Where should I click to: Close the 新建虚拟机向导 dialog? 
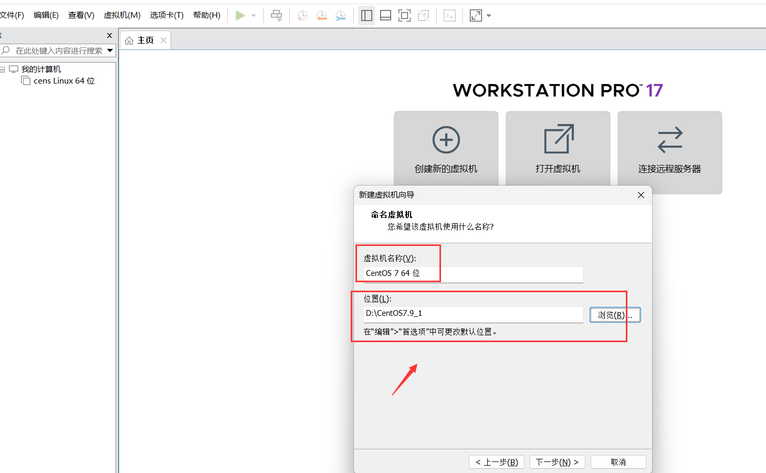coord(641,195)
